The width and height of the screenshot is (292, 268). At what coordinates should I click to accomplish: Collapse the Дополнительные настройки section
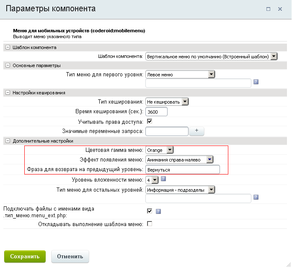point(8,141)
